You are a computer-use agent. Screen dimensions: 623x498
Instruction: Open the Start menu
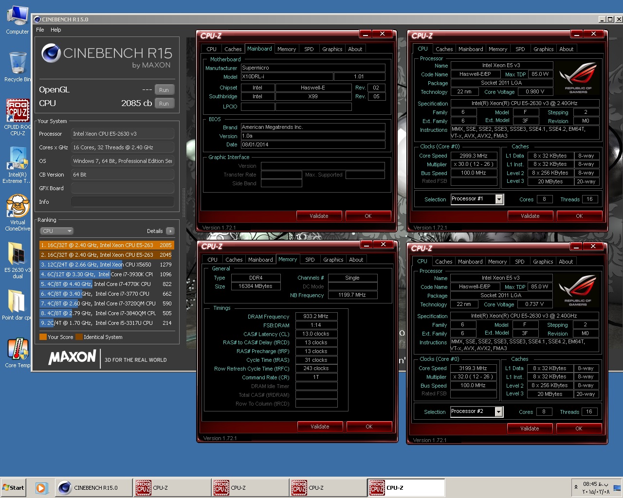[x=14, y=488]
